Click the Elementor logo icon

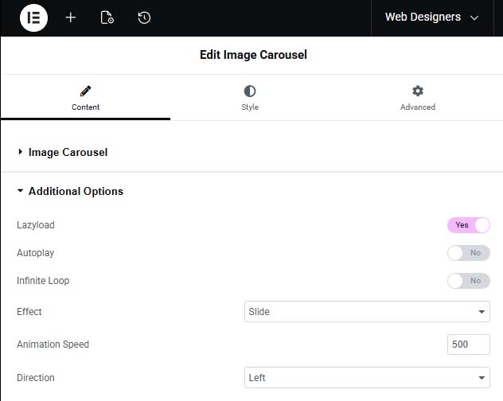[33, 18]
